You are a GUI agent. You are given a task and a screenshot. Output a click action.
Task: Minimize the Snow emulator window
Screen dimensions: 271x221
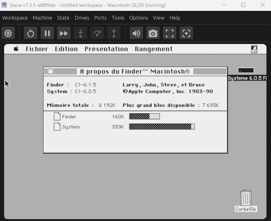224,5
